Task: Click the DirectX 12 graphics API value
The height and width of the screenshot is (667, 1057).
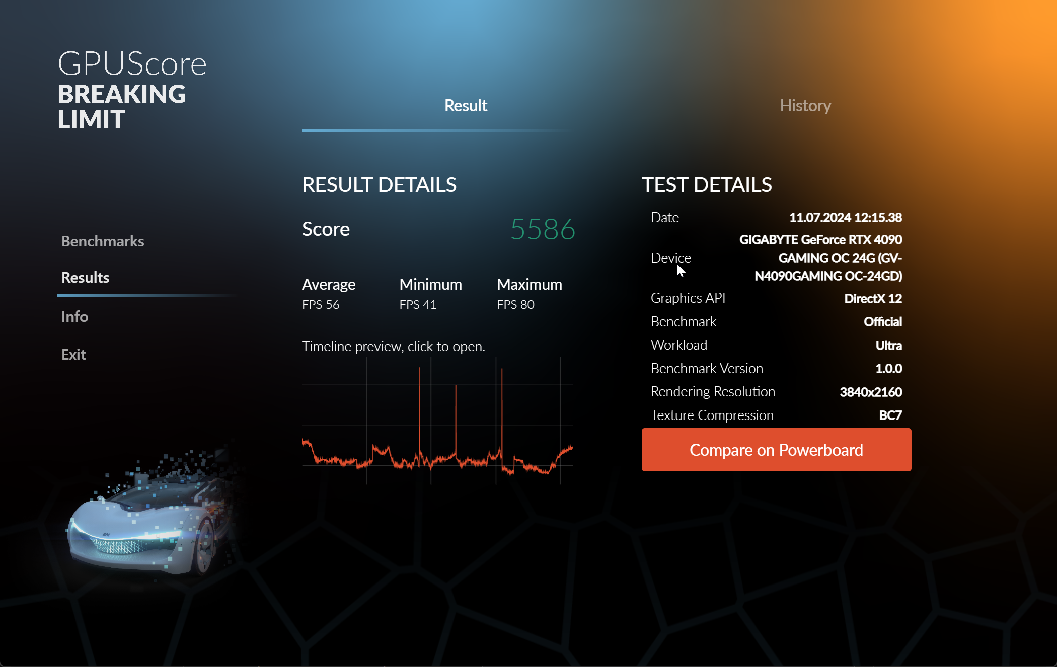Action: 872,299
